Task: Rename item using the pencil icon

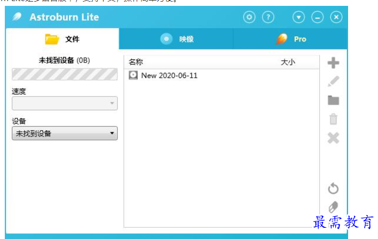Action: (333, 82)
